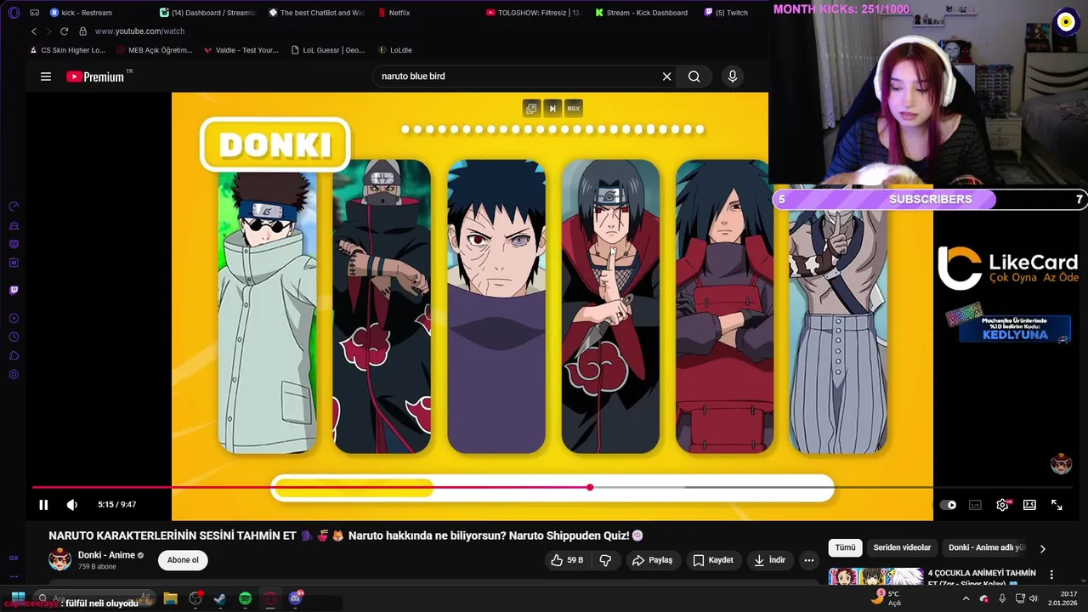Click the 5:15 / 9:47 time display

click(x=116, y=505)
